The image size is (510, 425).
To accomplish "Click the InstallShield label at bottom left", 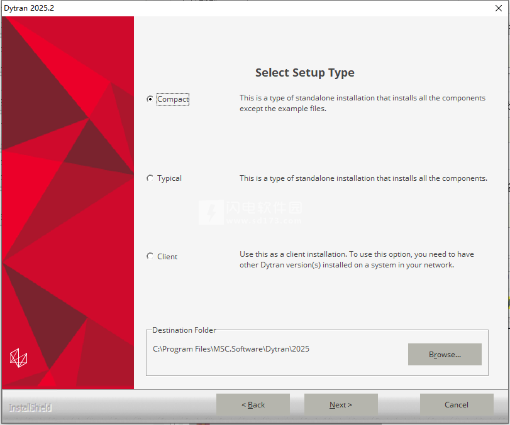I will 30,407.
